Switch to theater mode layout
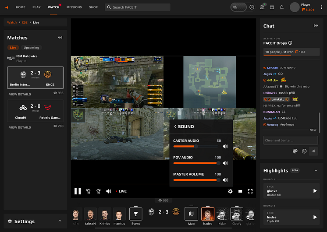Viewport: 327px width, 232px height. pos(240,191)
